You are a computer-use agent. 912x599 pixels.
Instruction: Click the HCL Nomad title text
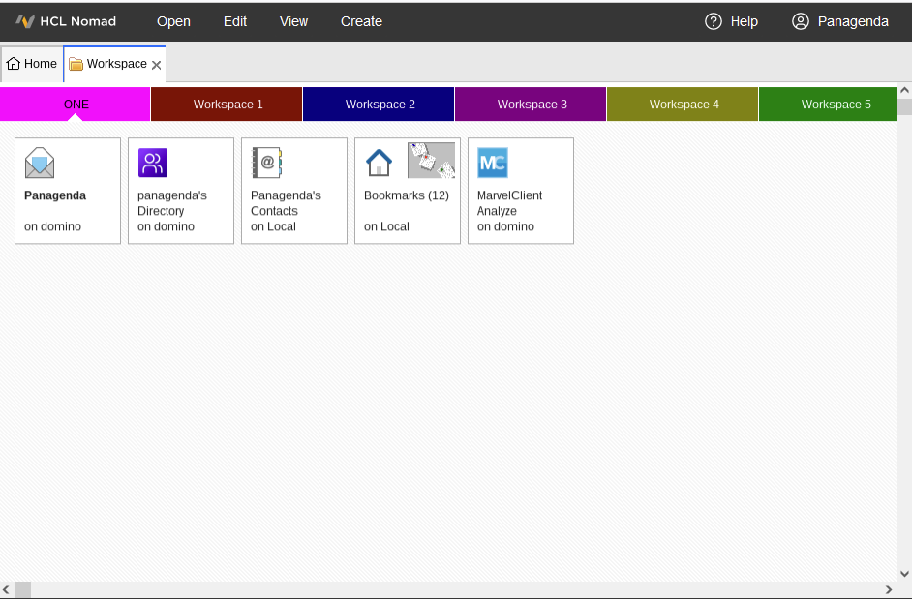click(x=78, y=21)
